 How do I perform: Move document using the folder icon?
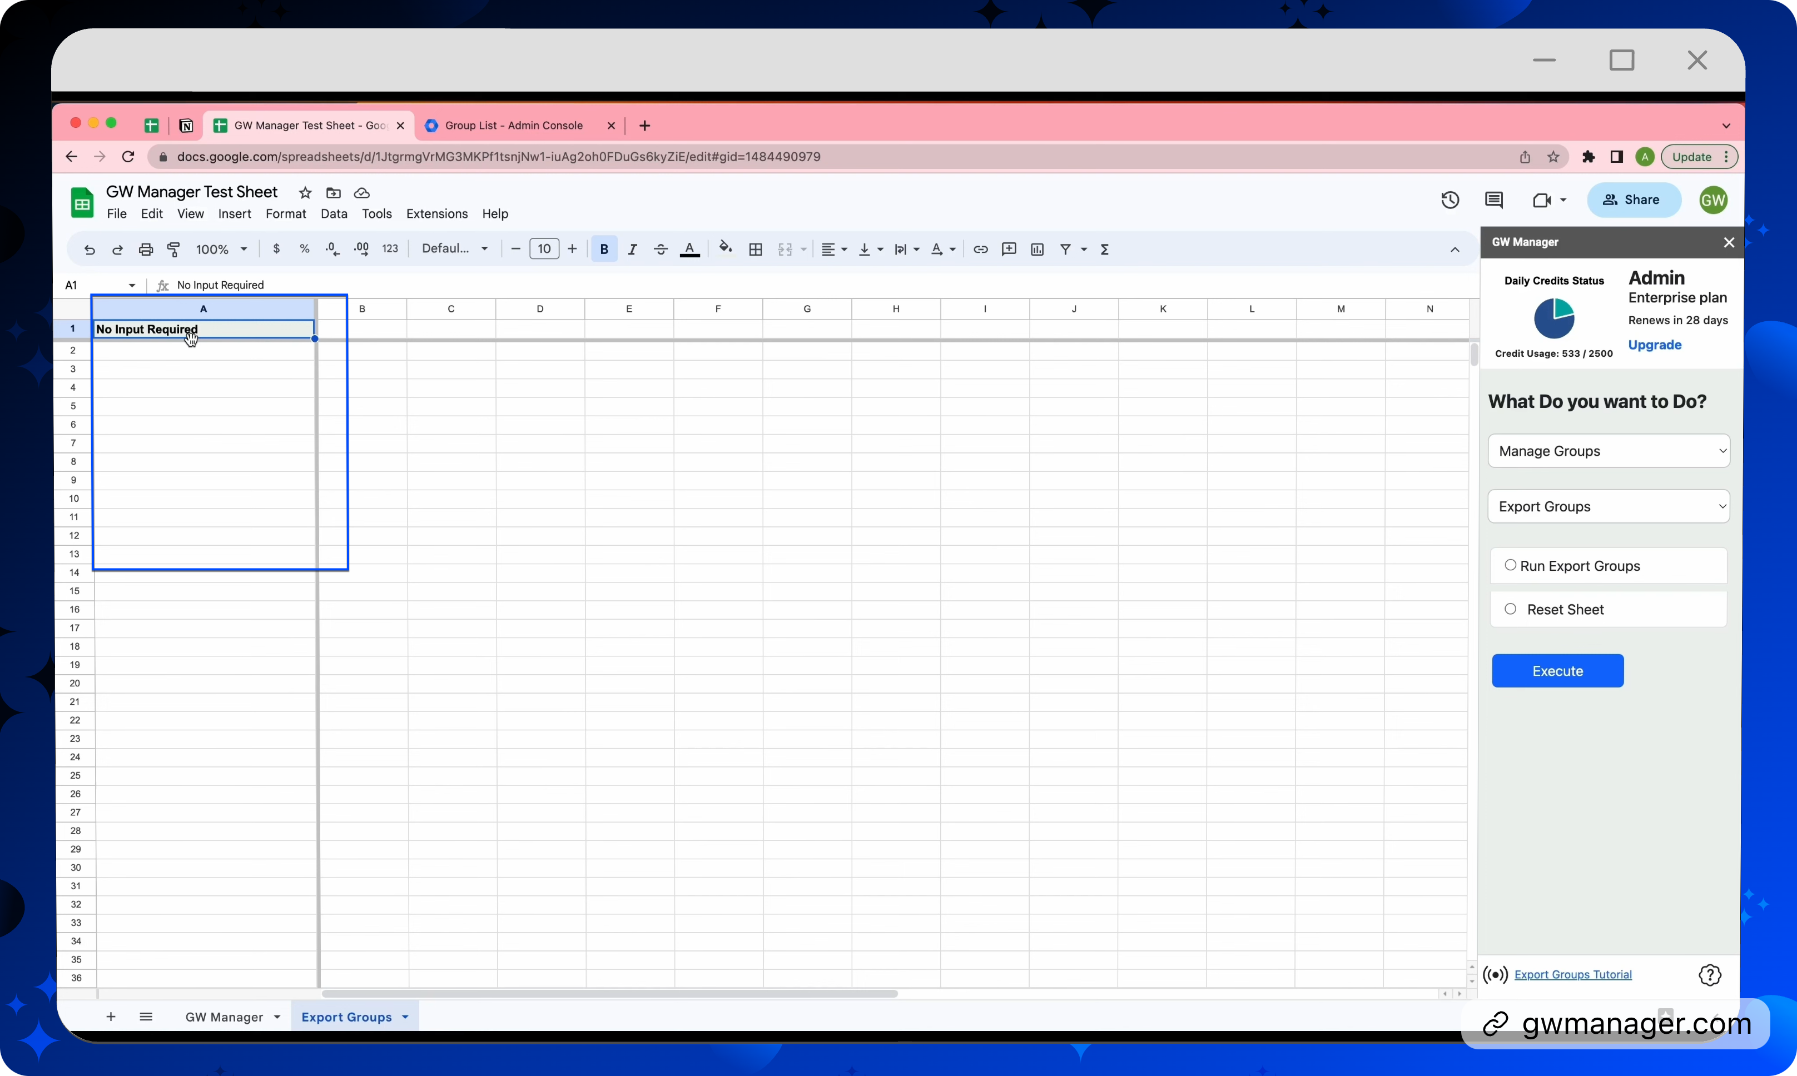334,192
